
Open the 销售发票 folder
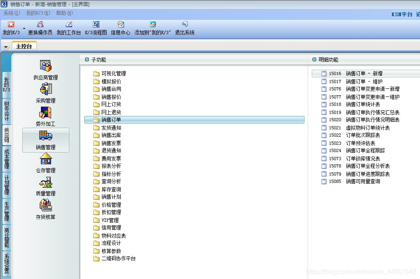point(107,143)
